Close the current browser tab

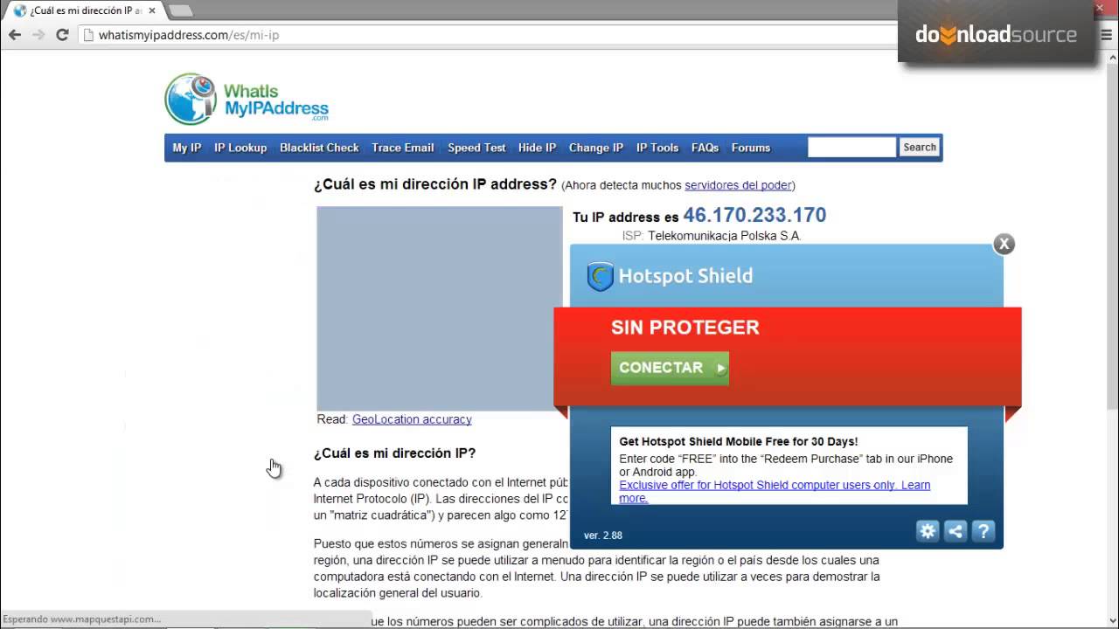(x=151, y=10)
